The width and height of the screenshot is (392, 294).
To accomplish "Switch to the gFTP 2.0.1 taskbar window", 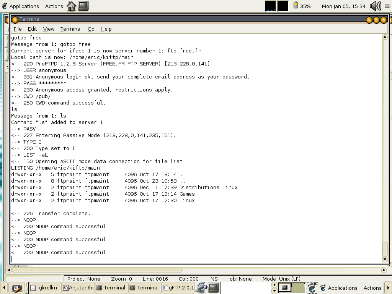I will click(x=178, y=288).
